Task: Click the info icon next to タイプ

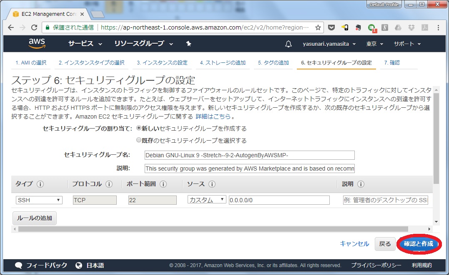Action: (40, 184)
